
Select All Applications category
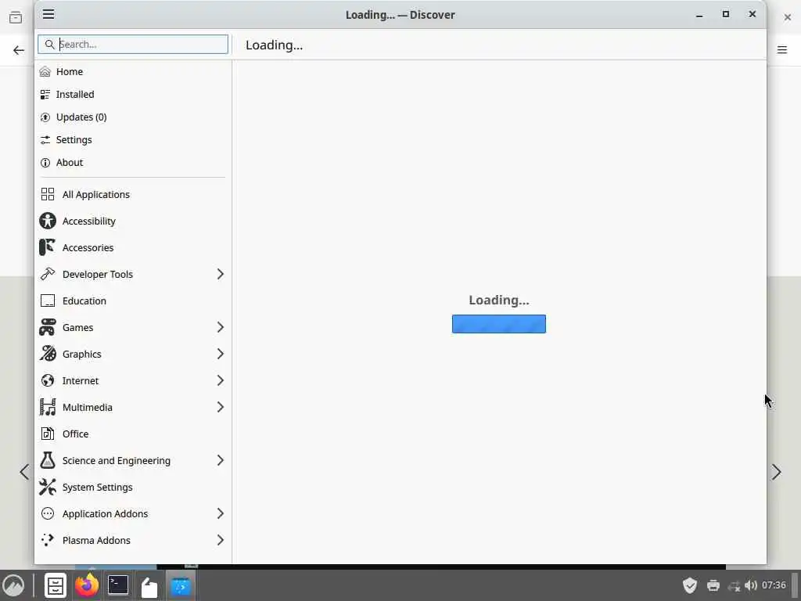click(x=133, y=194)
